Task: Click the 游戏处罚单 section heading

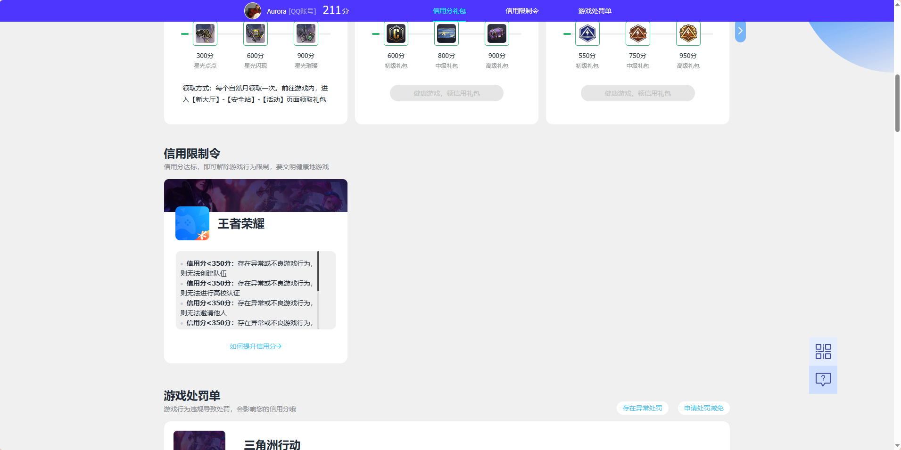Action: tap(192, 396)
